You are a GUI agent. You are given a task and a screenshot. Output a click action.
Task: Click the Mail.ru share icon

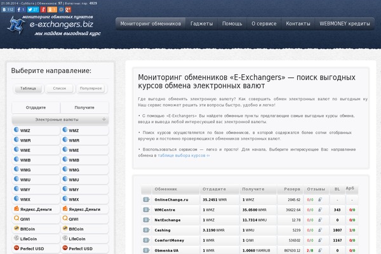pyautogui.click(x=61, y=10)
